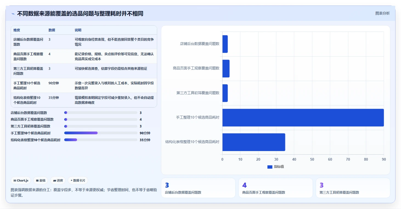Click the description starting 示意一次完整录入

114,85
